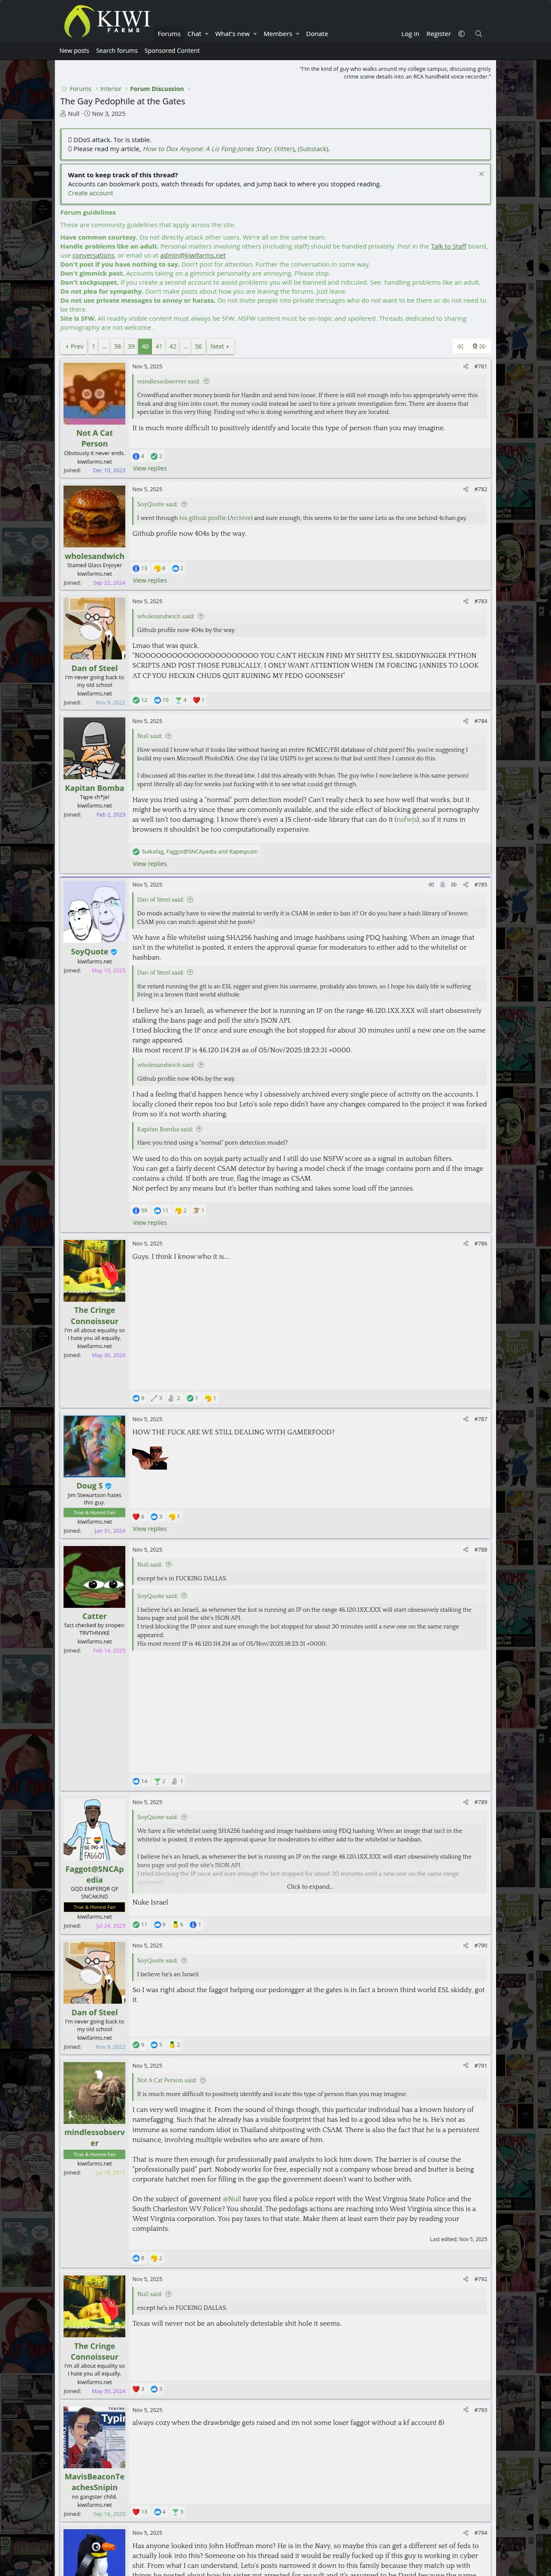Show replies to post #782

(x=150, y=580)
